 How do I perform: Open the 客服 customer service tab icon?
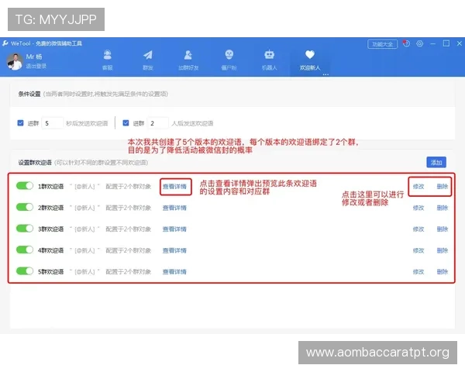[108, 55]
